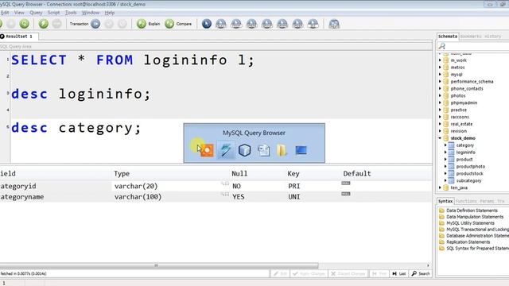This screenshot has height=286, width=509.
Task: Select MySQL Query Browser icon in task switcher
Action: (226, 150)
